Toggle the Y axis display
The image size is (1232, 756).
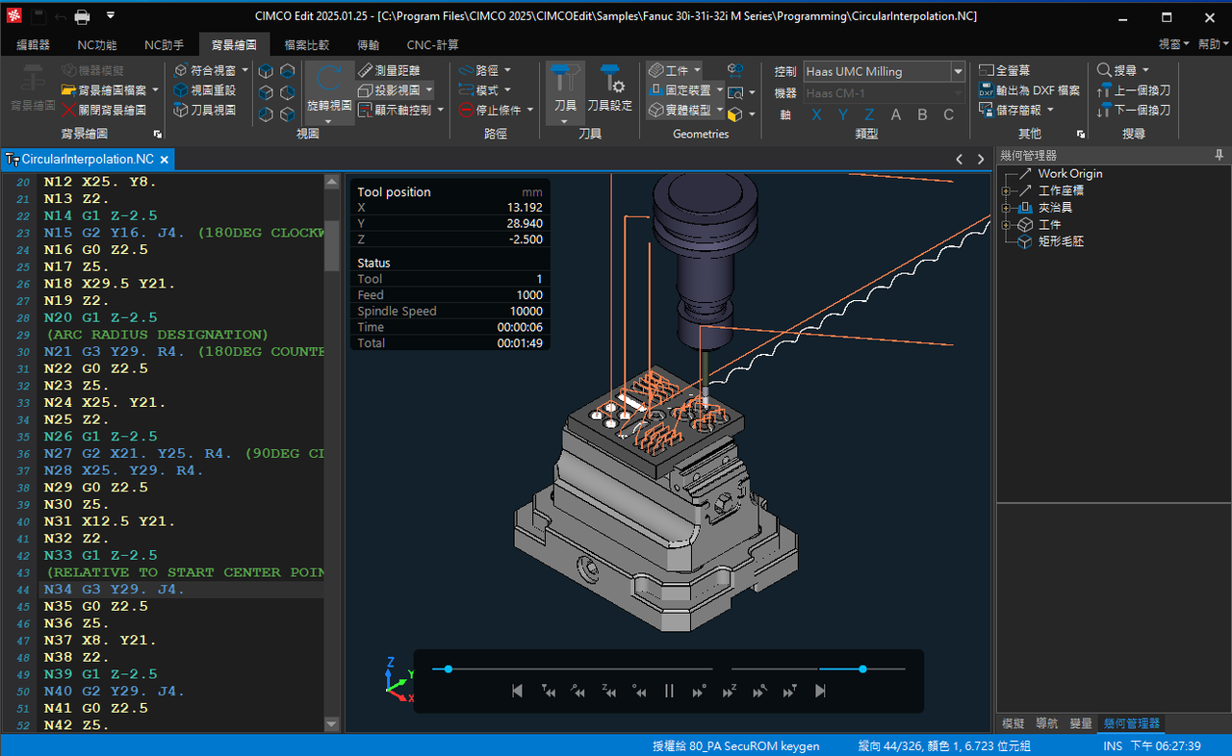point(843,114)
